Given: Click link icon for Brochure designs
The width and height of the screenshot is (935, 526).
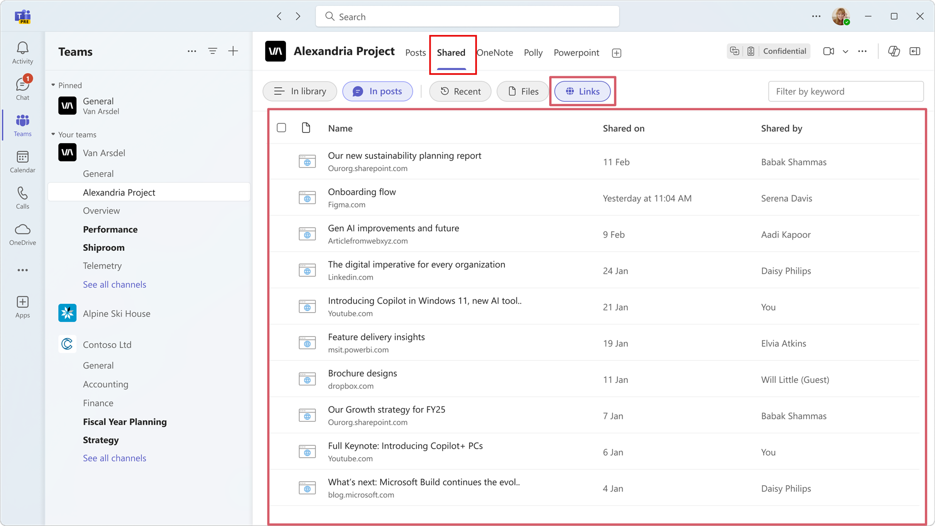Looking at the screenshot, I should pos(307,380).
